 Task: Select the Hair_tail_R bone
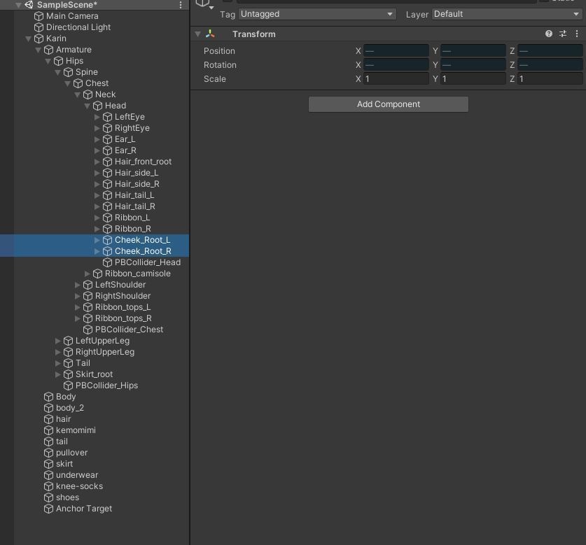(135, 206)
